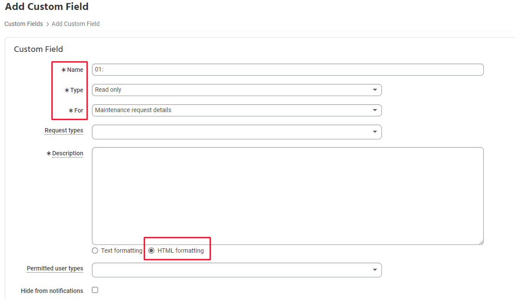Click the underlined Description label
Viewport: 515px width, 299px height.
(x=68, y=153)
